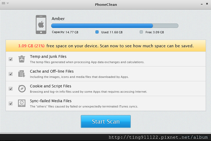Viewport: 211px width, 141px height.
Task: Uncheck the Cache and Off-line Files checkbox
Action: click(x=11, y=74)
